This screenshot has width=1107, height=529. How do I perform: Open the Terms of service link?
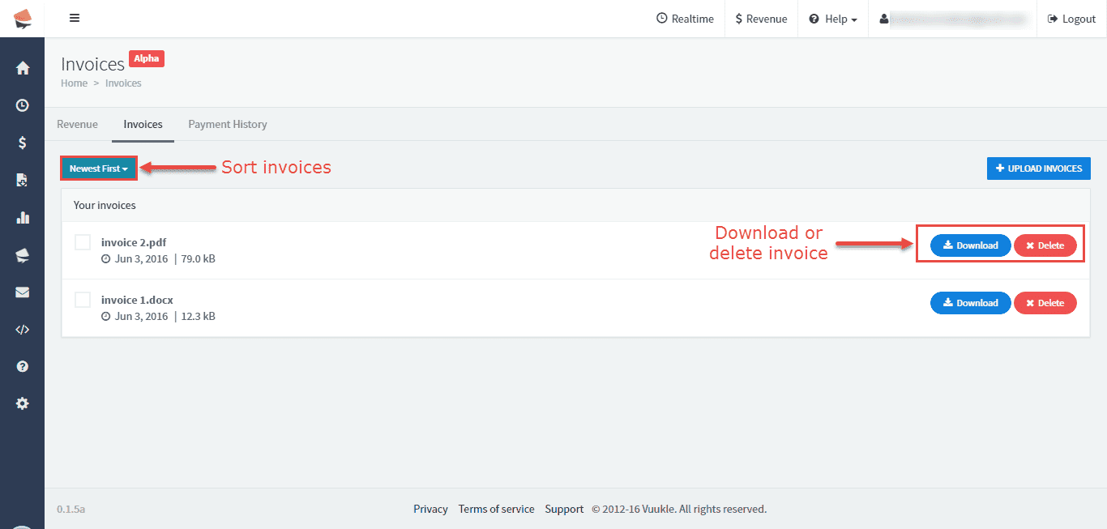click(x=496, y=509)
